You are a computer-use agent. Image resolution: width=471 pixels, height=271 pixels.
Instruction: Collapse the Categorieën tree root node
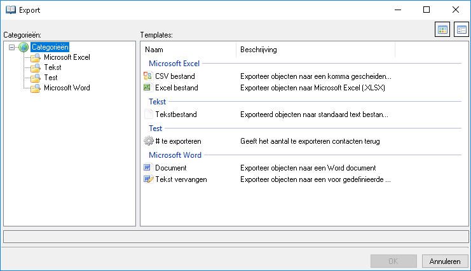tap(12, 47)
